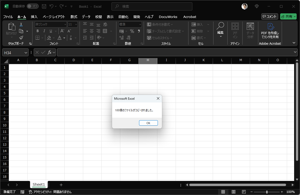Image resolution: width=300 pixels, height=195 pixels.
Task: Click the 削除 delete cells button
Action: (197, 31)
